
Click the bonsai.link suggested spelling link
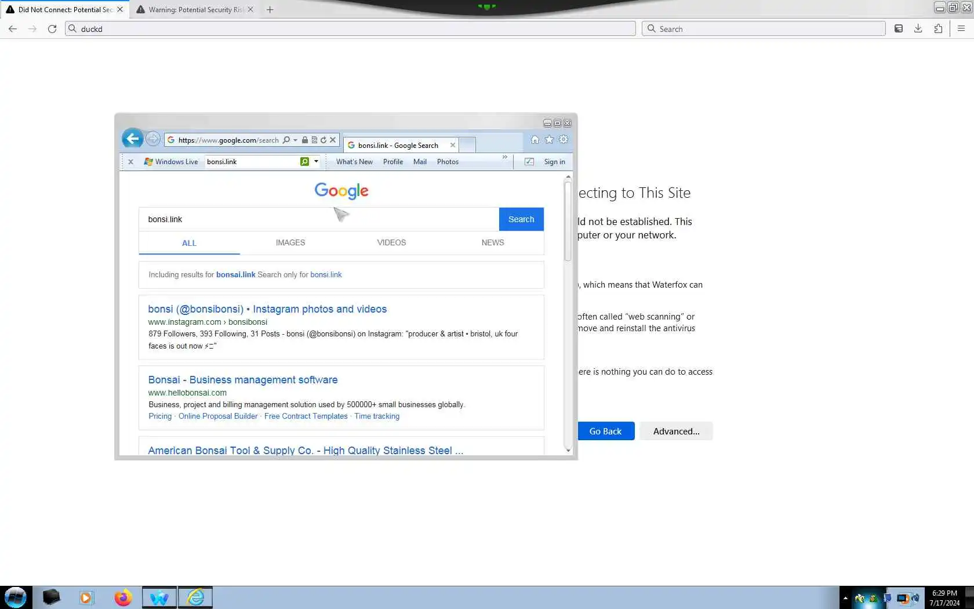click(x=236, y=274)
